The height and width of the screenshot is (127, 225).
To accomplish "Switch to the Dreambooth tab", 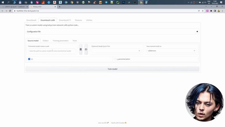I will click(31, 20).
